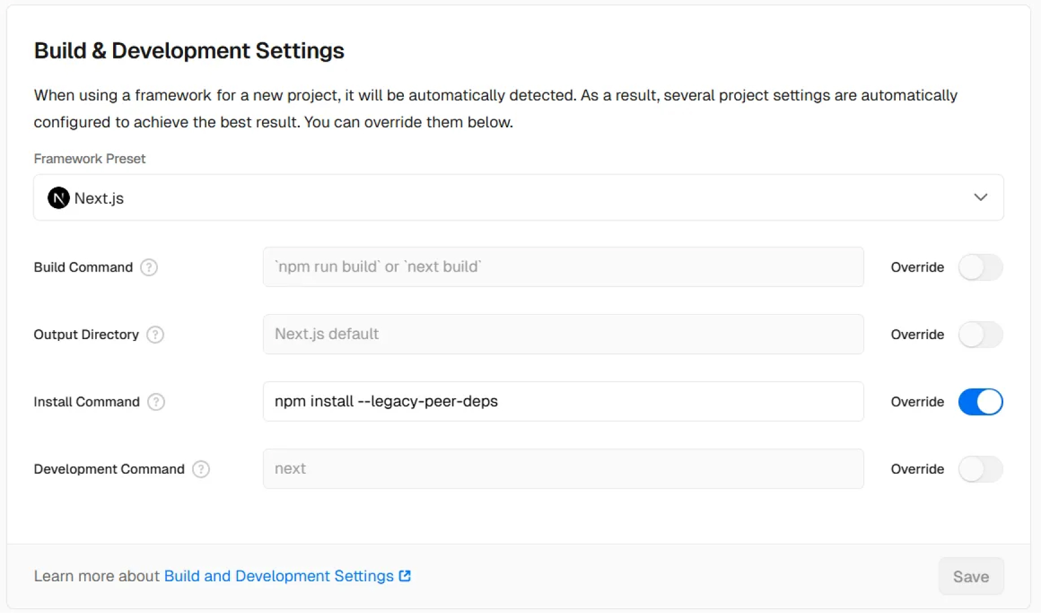This screenshot has height=613, width=1041.
Task: Toggle the Development Command override
Action: coord(980,469)
